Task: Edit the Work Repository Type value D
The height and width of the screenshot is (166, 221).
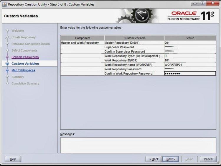Action: point(190,56)
